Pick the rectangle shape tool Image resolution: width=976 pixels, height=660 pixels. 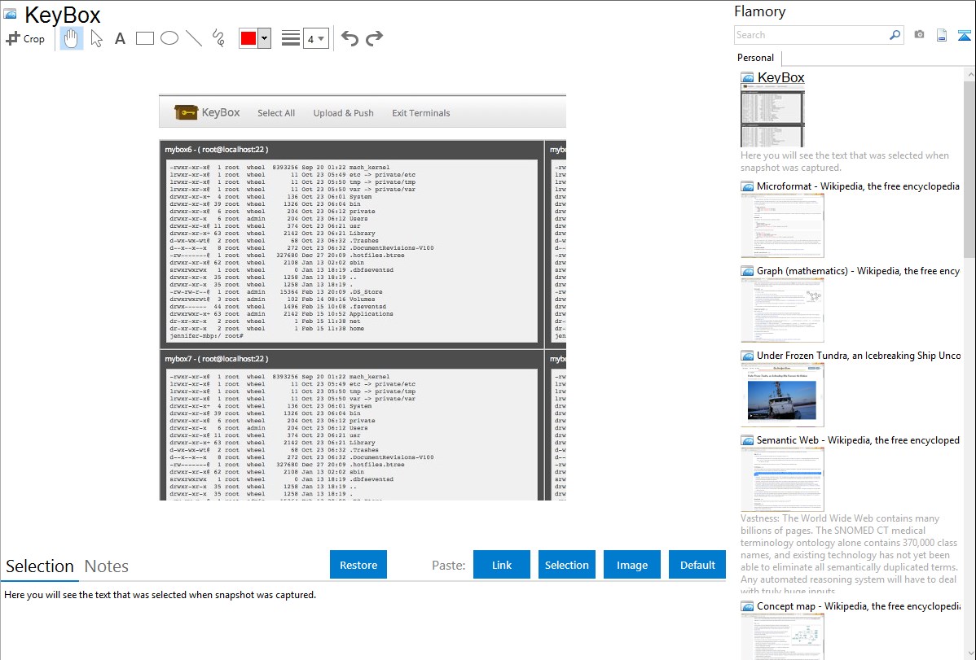144,38
